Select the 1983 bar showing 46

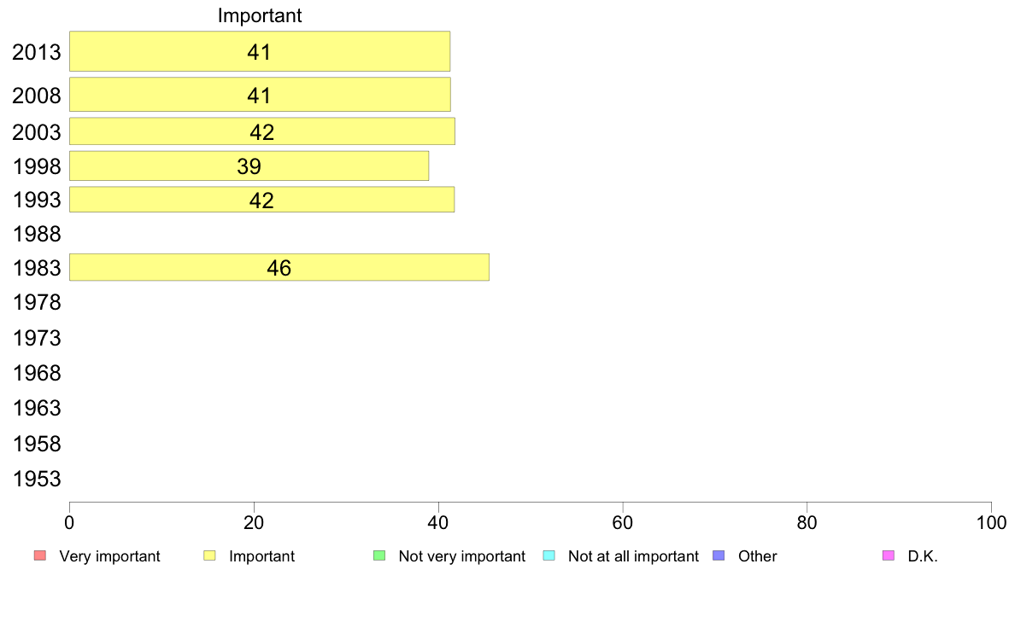(x=279, y=267)
